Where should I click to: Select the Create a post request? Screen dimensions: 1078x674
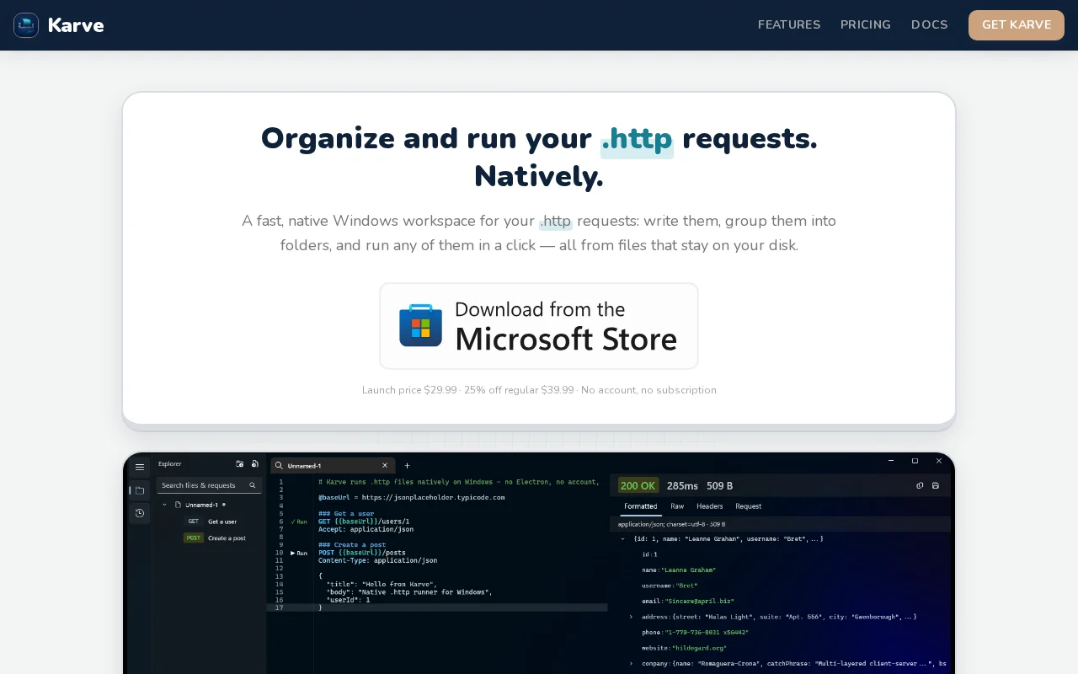click(227, 538)
